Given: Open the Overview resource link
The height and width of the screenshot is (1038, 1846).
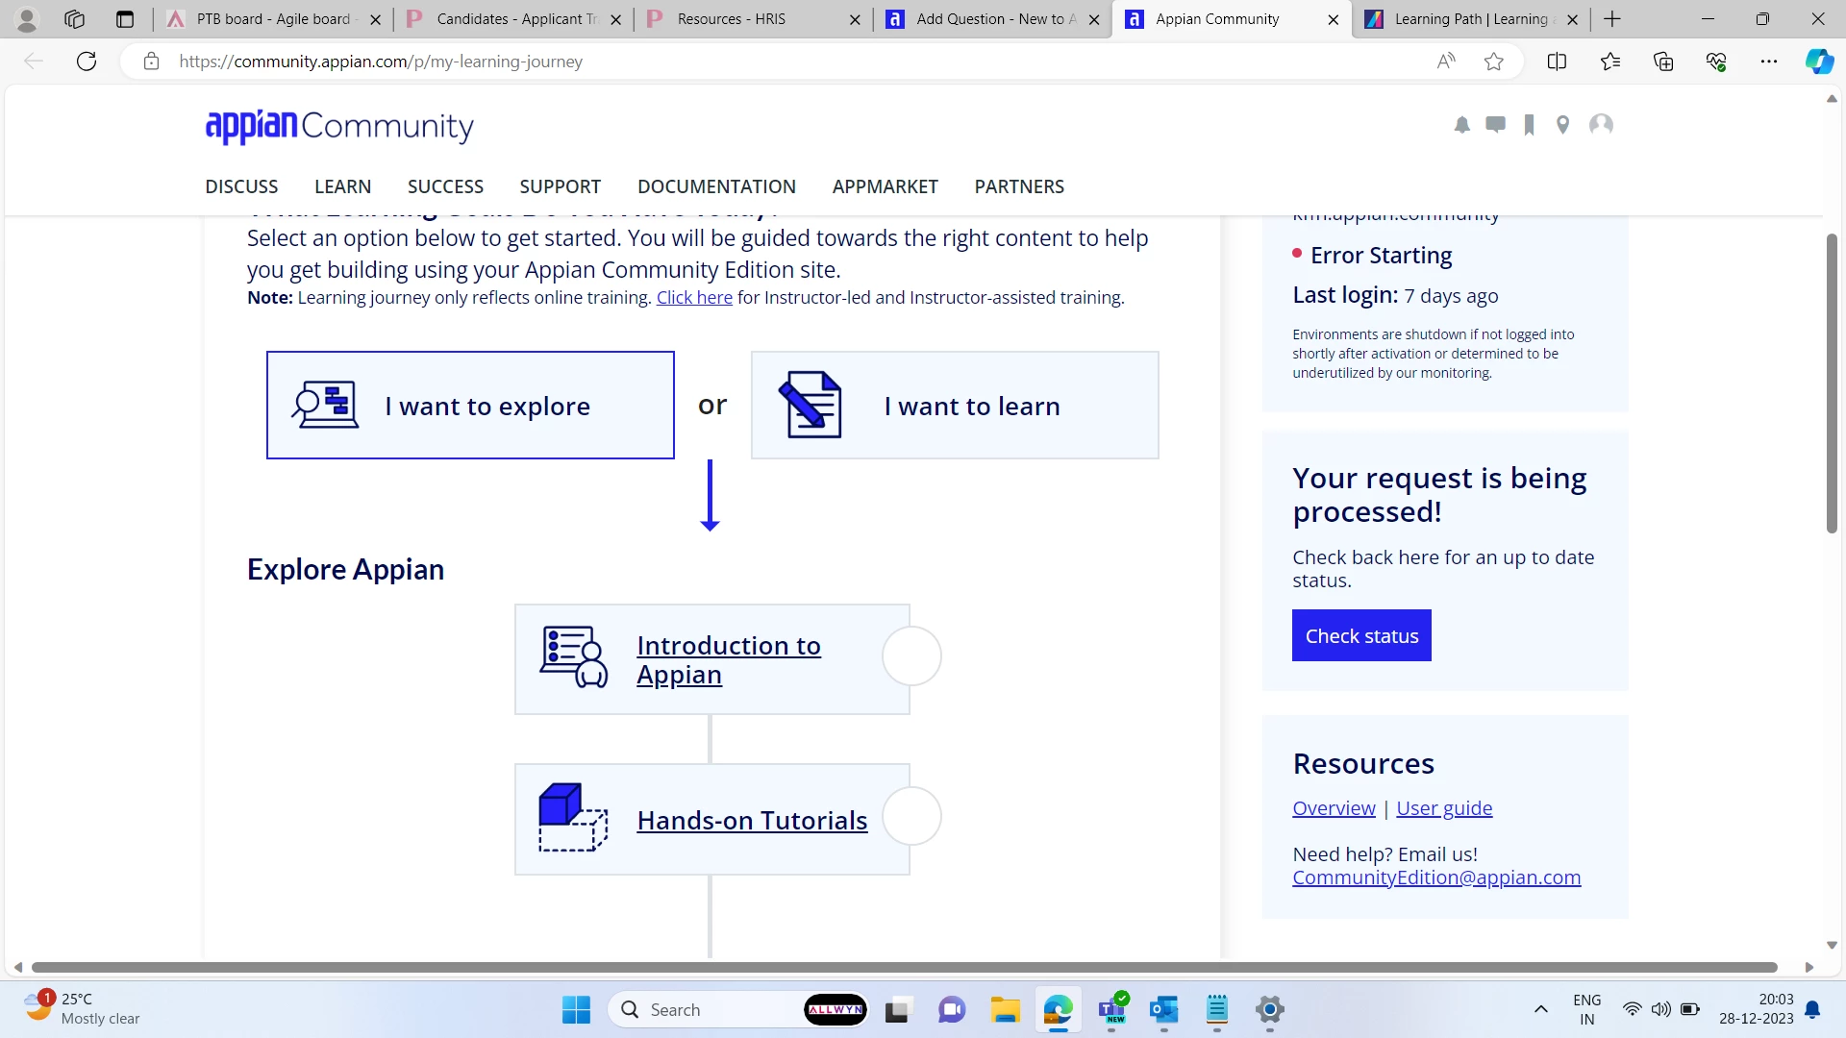Looking at the screenshot, I should 1334,808.
